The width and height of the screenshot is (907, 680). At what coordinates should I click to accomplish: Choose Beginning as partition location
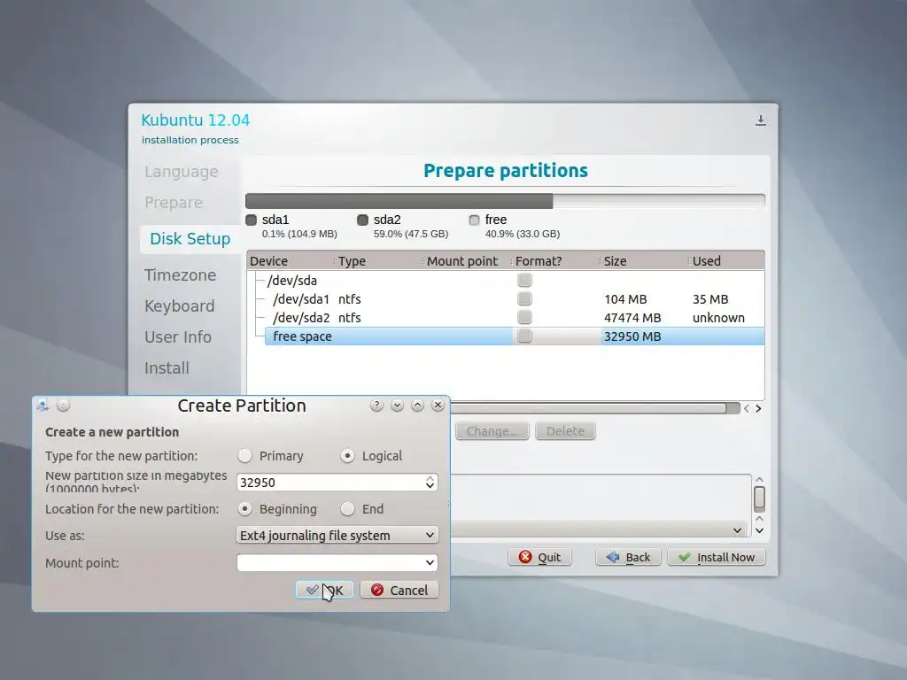pos(244,509)
